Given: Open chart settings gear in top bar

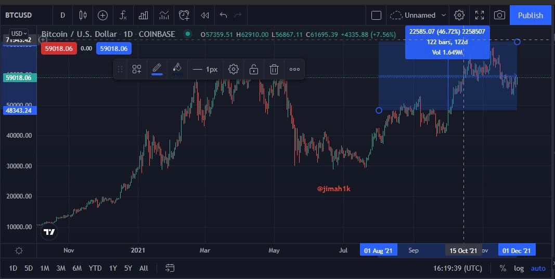Looking at the screenshot, I should click(459, 15).
